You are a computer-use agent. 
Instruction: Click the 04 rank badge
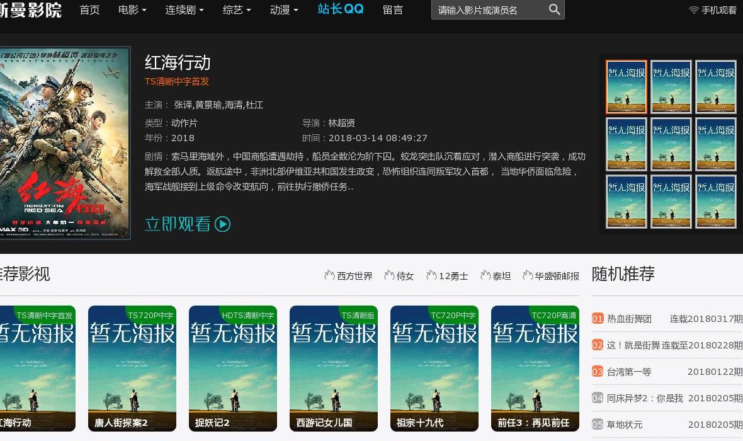click(x=598, y=398)
